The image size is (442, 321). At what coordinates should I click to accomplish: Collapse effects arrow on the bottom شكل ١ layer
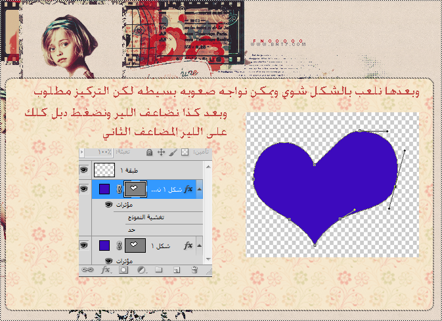[199, 246]
